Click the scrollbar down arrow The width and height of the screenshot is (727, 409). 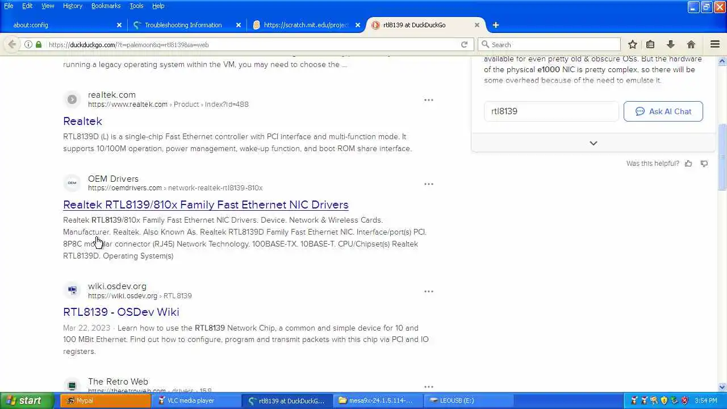[x=722, y=387]
